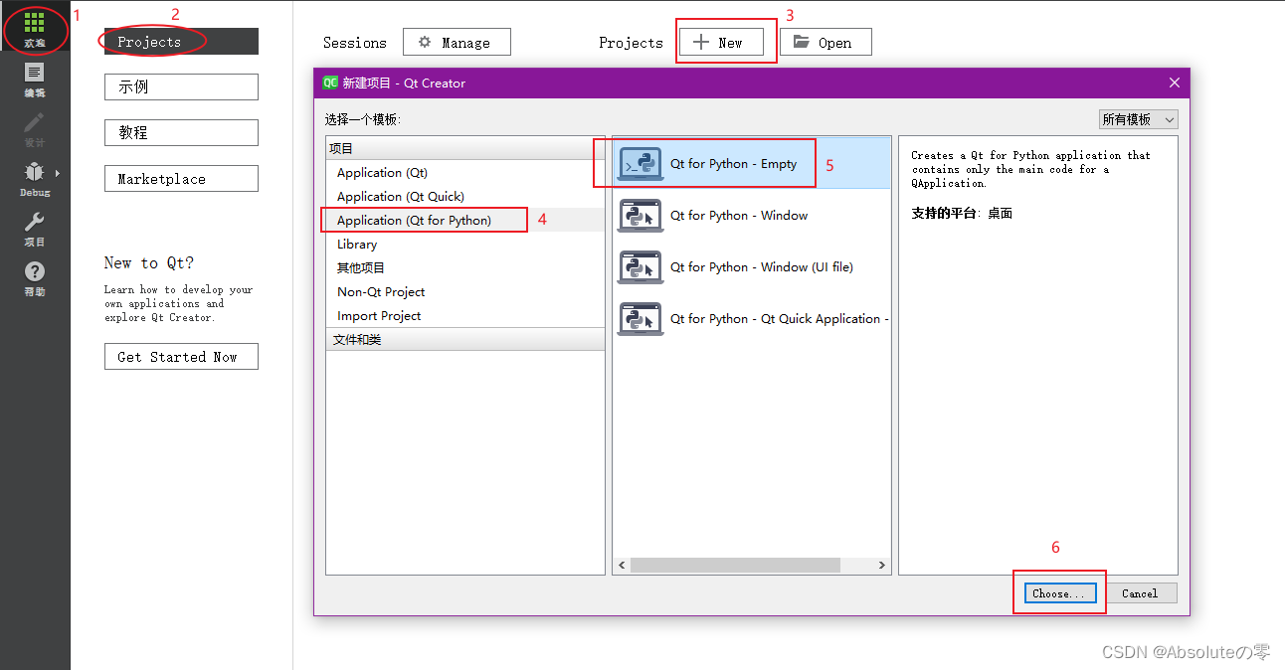Switch to Edit mode in the sidebar
This screenshot has width=1285, height=670.
pos(35,77)
